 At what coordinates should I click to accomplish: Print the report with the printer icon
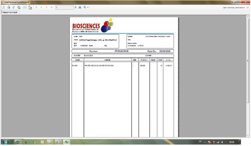(x=9, y=7)
